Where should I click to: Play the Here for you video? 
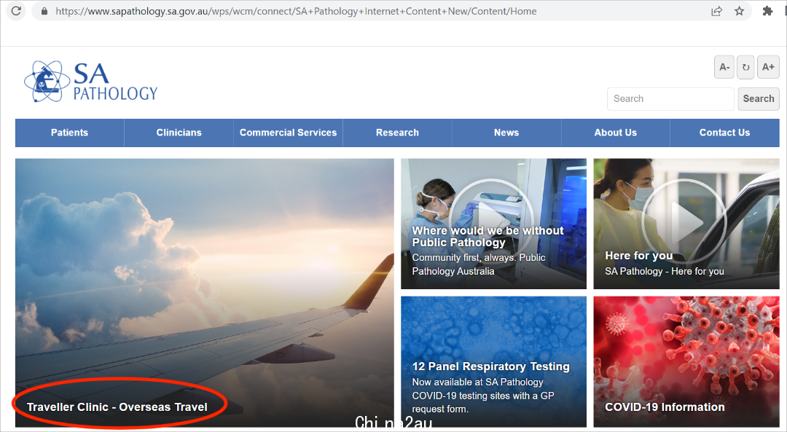(x=684, y=221)
